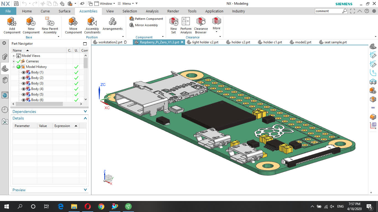Expand the Dependencies panel
This screenshot has width=378, height=212.
pos(85,112)
